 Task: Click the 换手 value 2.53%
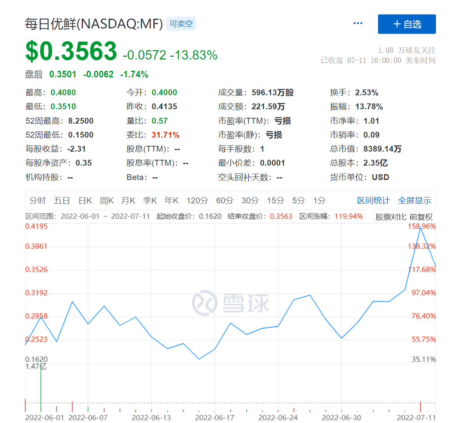click(x=366, y=93)
